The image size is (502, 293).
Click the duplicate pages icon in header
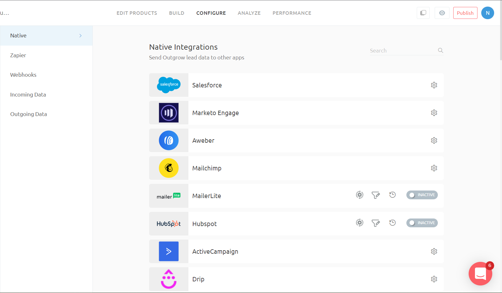click(423, 13)
